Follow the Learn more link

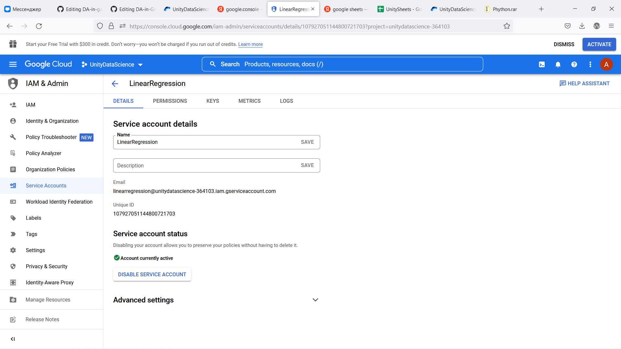pyautogui.click(x=250, y=44)
